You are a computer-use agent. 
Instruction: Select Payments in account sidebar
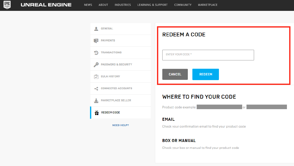tap(121, 41)
